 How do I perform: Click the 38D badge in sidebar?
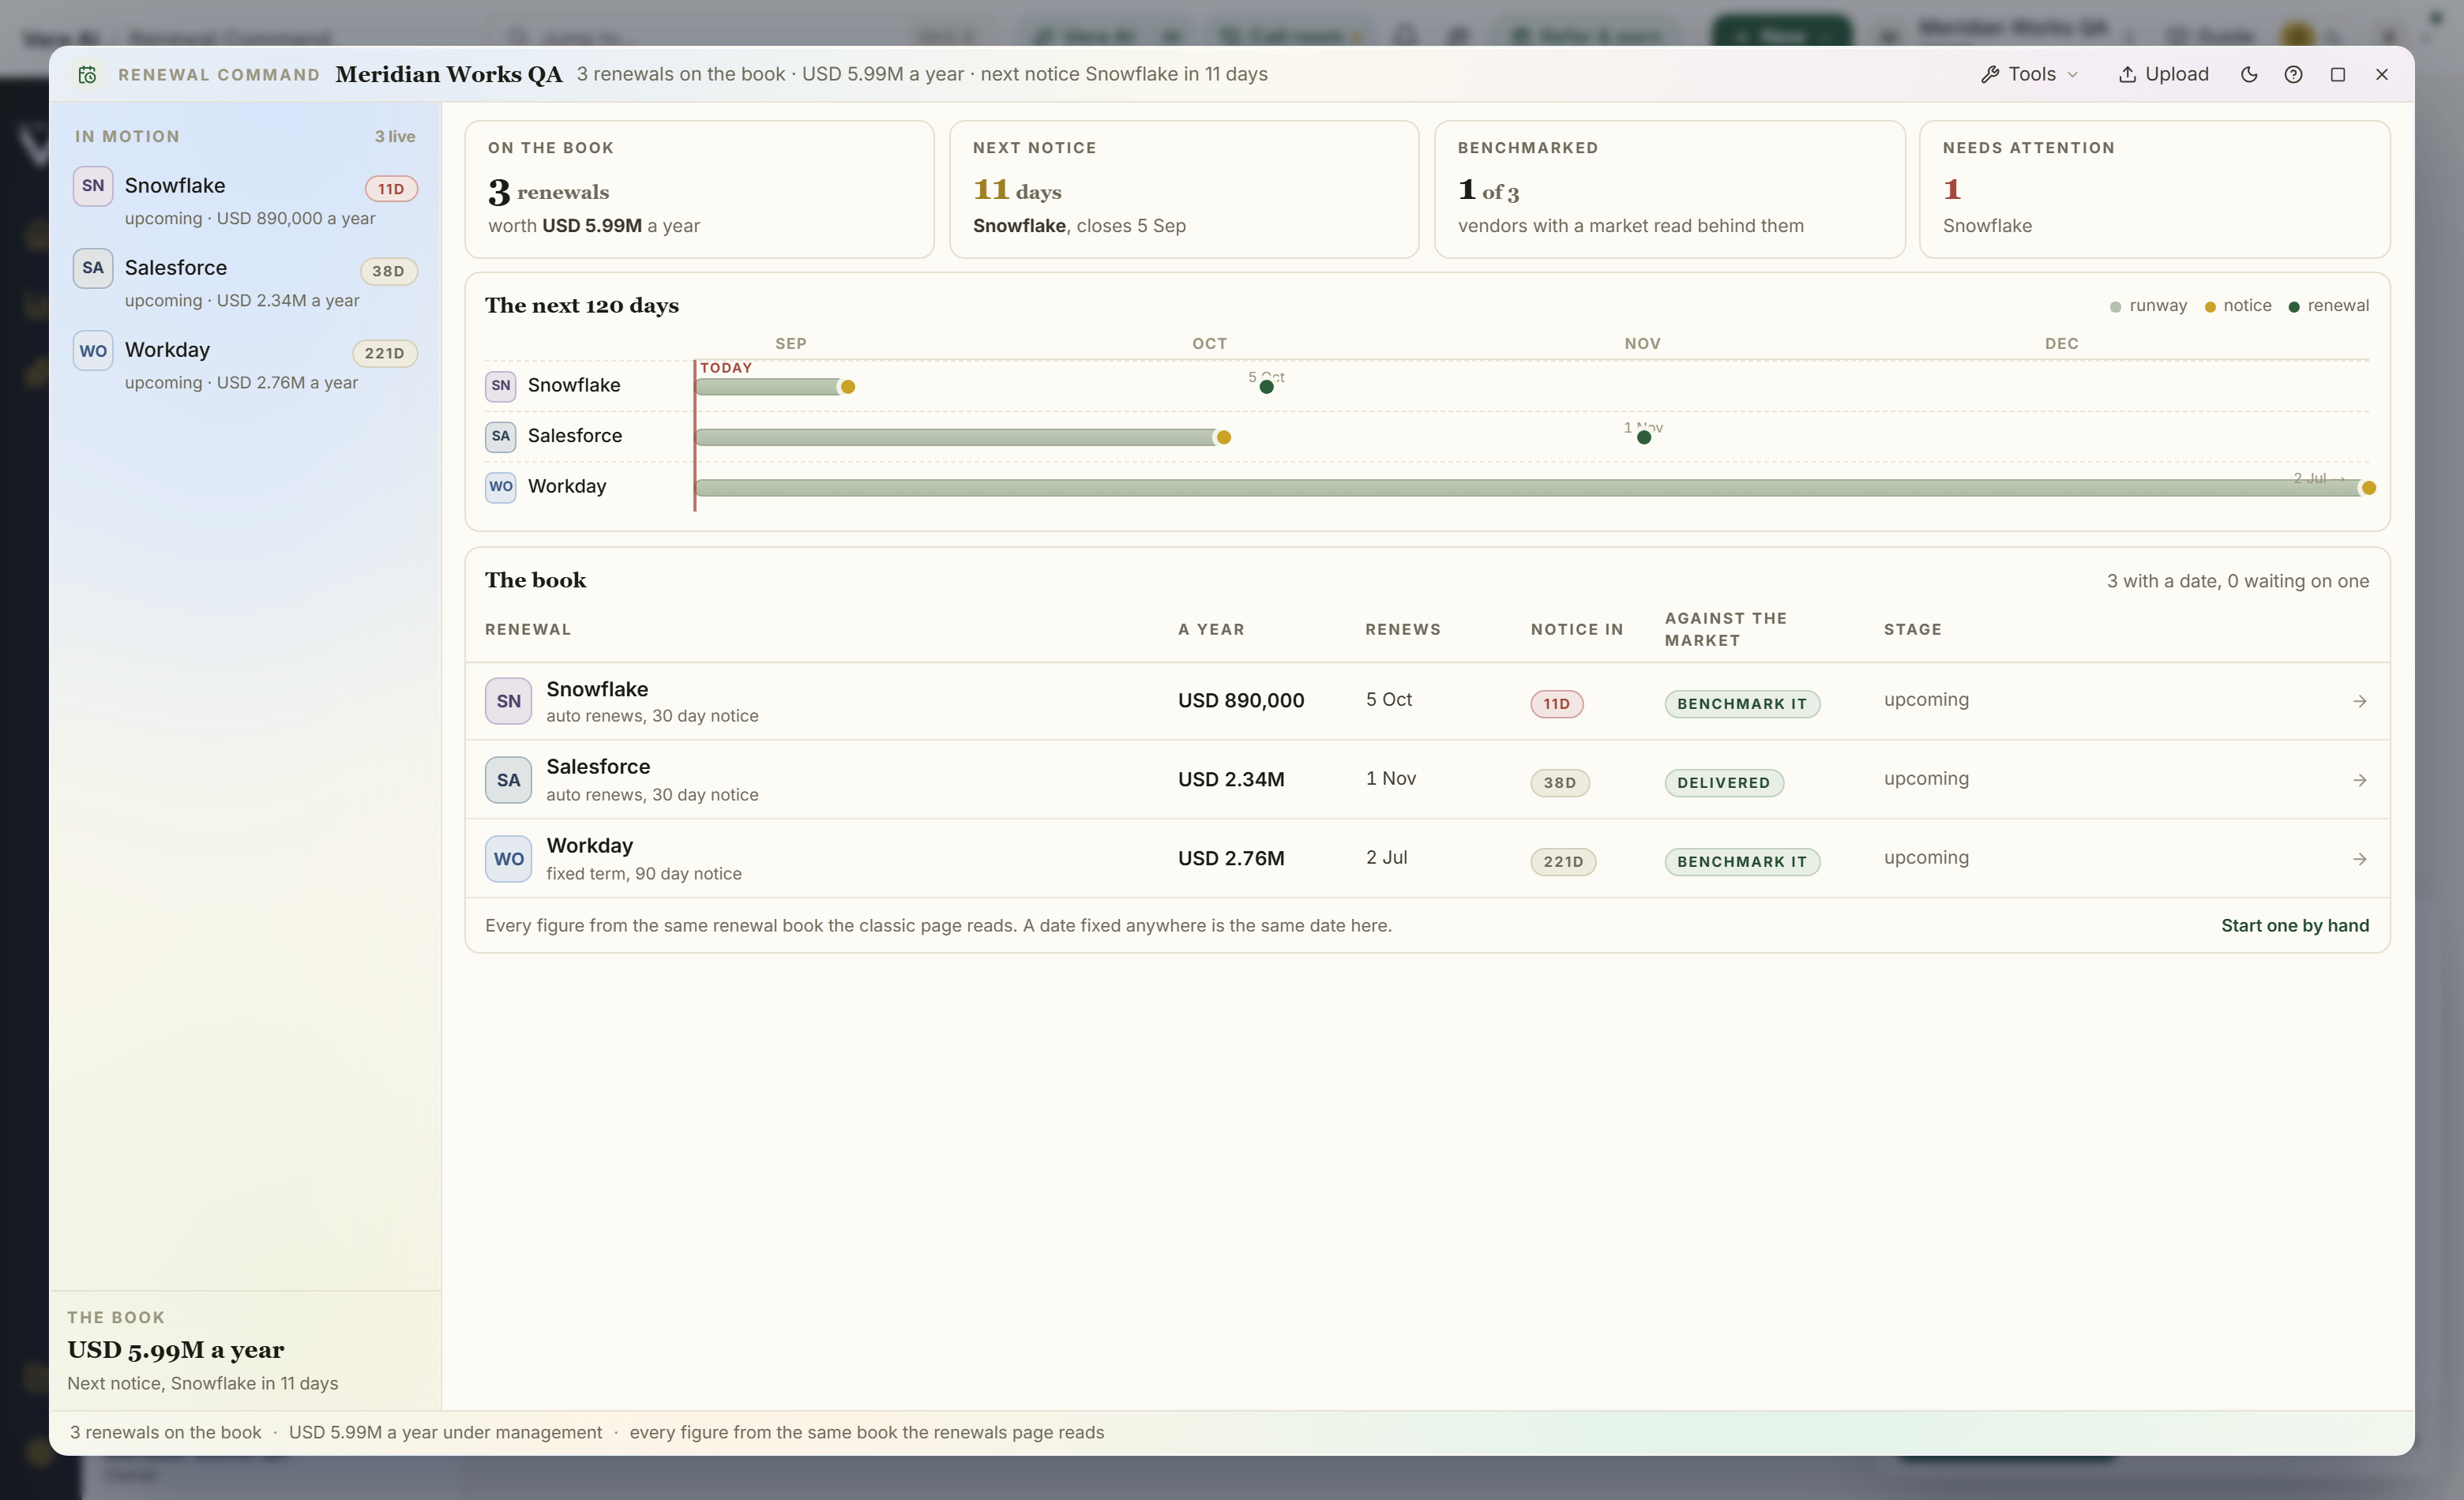click(388, 271)
